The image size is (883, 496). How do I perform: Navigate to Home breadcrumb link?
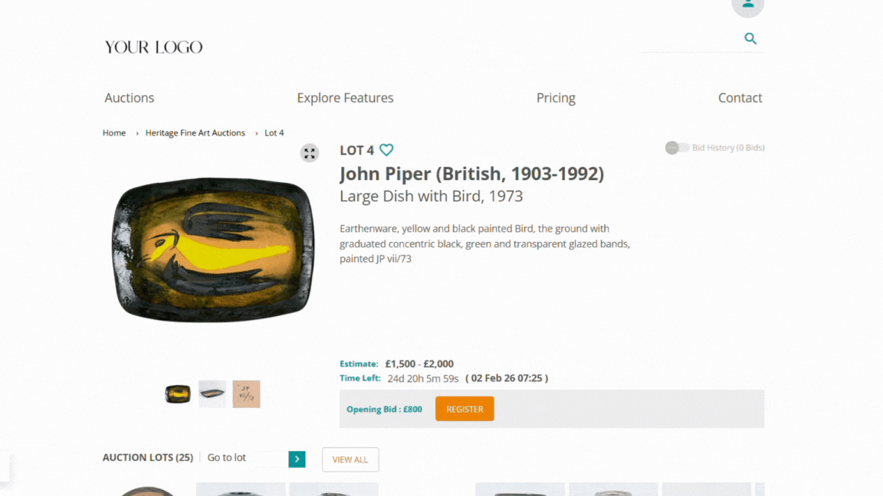pos(114,133)
